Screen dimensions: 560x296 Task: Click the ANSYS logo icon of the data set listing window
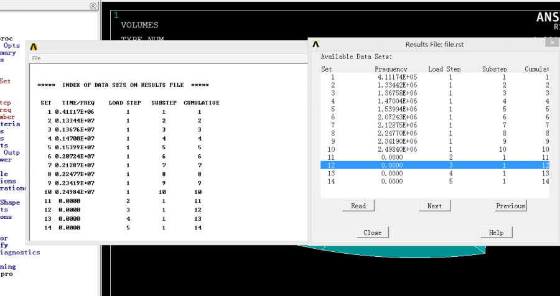click(34, 47)
